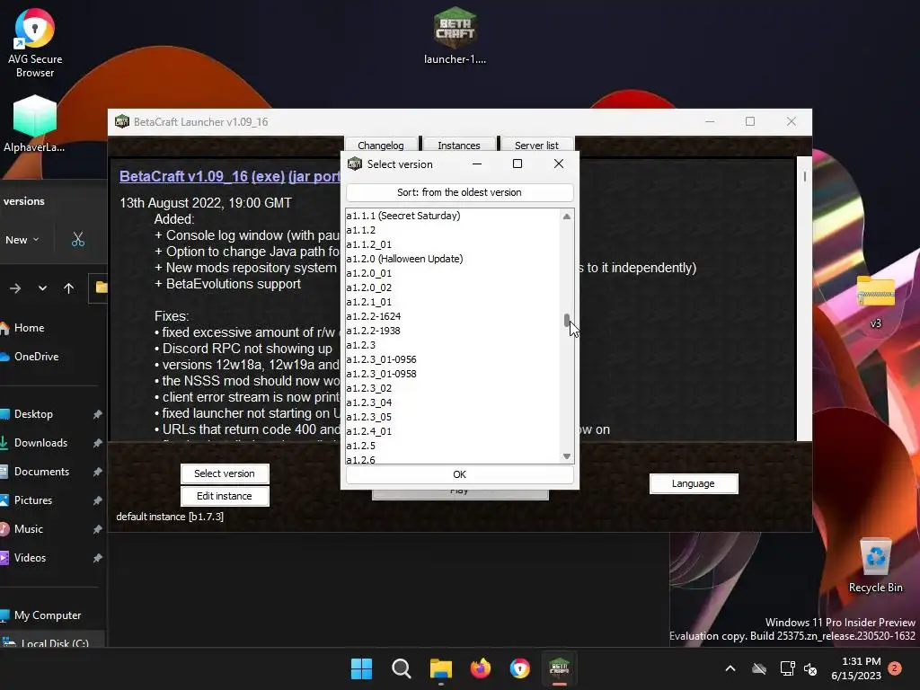Open the AVG Secure Browser desktop shortcut

(35, 42)
